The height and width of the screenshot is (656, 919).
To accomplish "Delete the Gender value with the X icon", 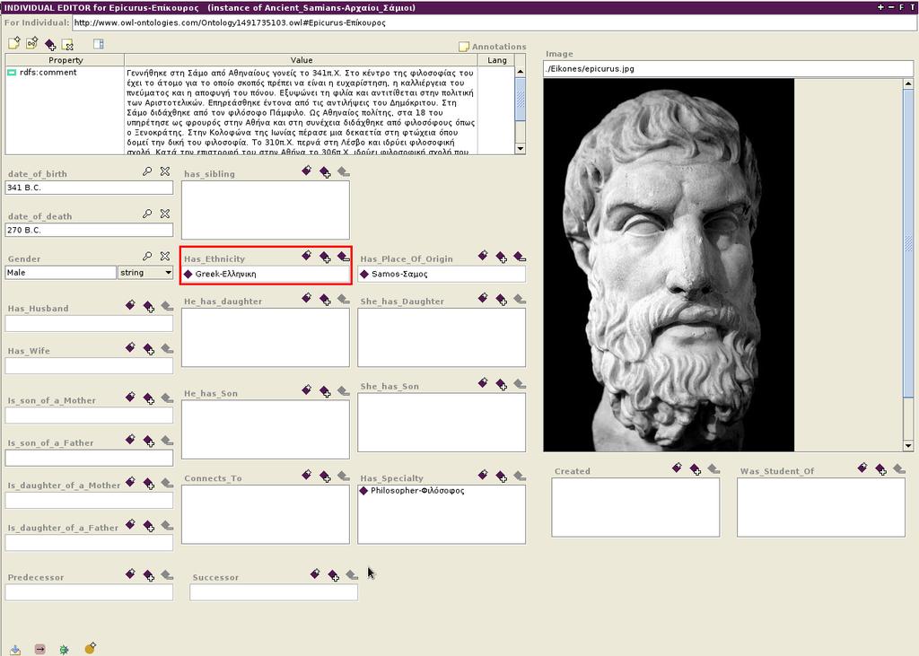I will pyautogui.click(x=165, y=256).
